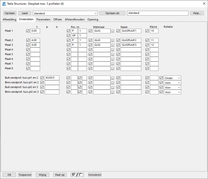Image resolution: width=208 pixels, height=179 pixels.
Task: Toggle the GP position number checkbox
Action: [68, 36]
